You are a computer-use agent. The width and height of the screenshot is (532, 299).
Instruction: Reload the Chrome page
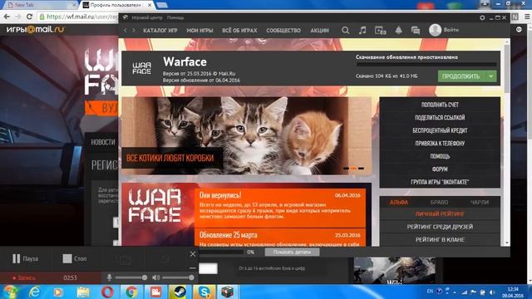point(30,17)
